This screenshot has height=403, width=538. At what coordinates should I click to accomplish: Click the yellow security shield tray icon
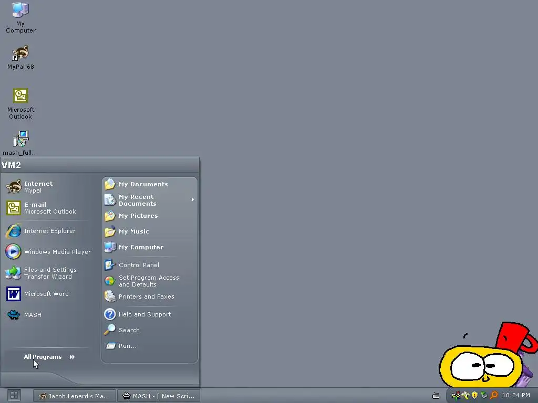click(474, 396)
